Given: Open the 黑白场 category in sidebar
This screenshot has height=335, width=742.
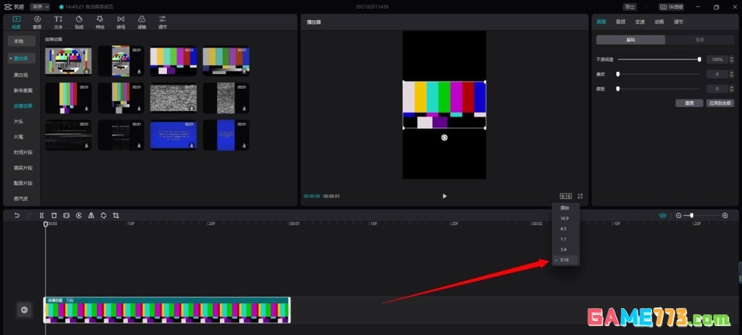Looking at the screenshot, I should click(x=21, y=74).
